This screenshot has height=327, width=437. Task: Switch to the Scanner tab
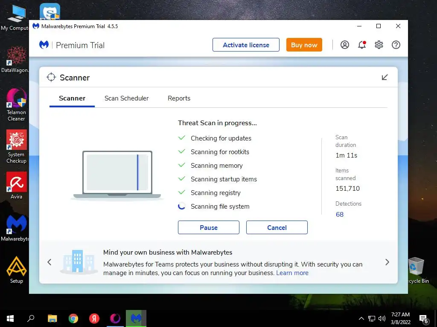(72, 98)
